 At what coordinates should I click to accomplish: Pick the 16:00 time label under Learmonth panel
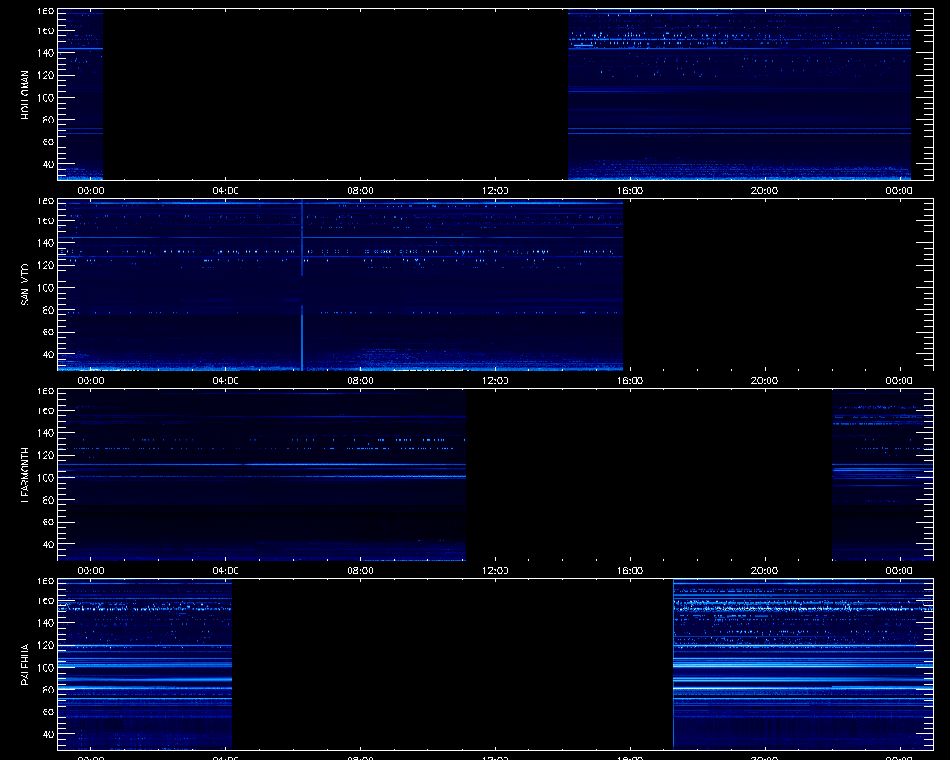630,570
